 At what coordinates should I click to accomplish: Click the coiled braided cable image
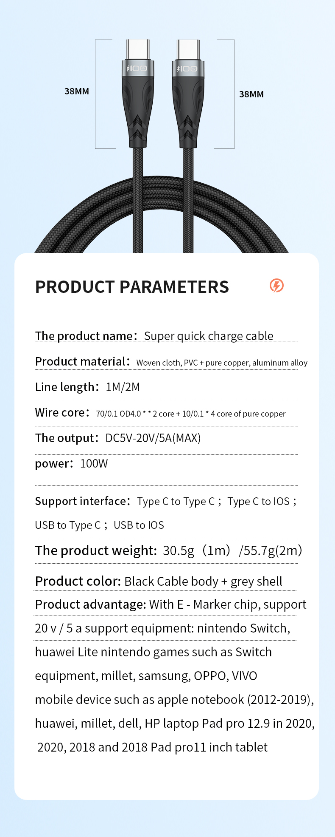click(162, 215)
